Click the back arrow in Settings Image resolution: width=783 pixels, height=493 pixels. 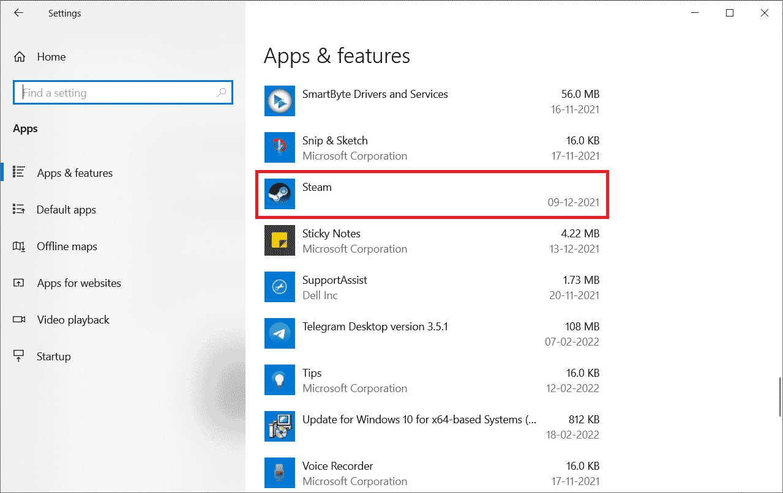[18, 13]
